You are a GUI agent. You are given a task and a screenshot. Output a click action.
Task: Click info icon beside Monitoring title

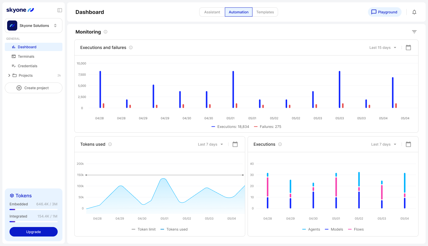click(x=106, y=32)
